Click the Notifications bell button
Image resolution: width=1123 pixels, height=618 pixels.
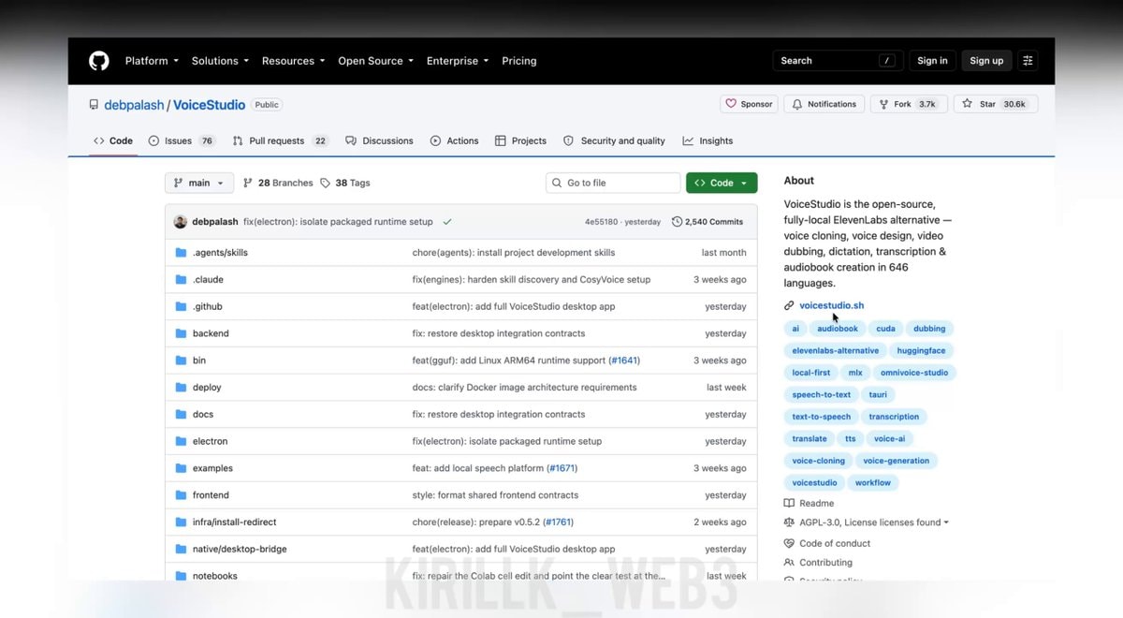click(824, 104)
